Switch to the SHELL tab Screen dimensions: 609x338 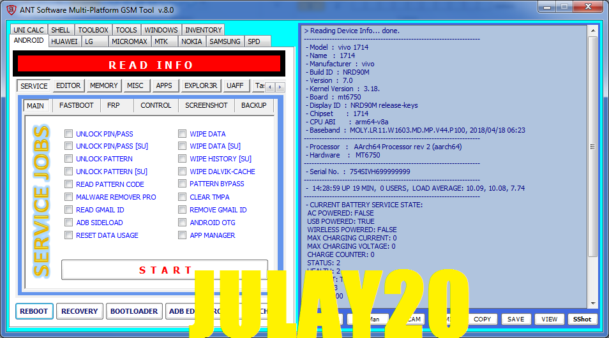click(61, 30)
